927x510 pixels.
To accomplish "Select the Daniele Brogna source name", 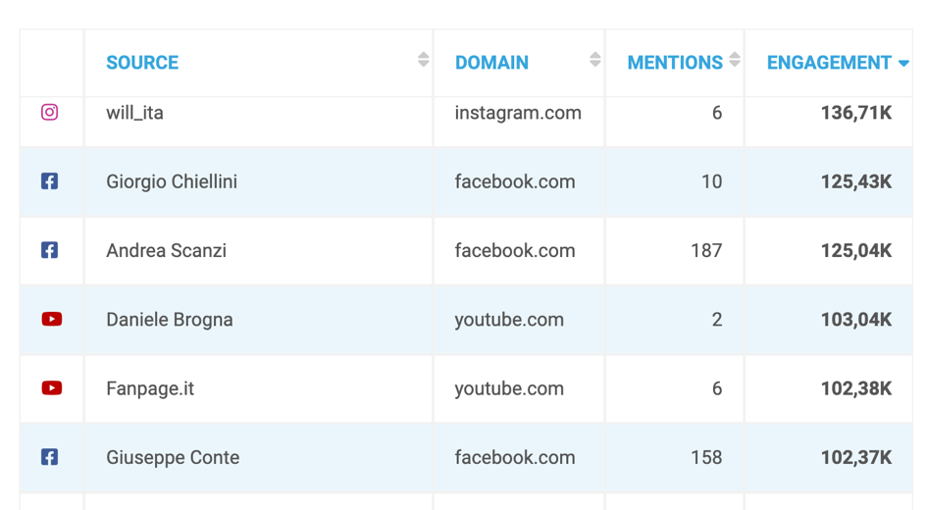I will (170, 320).
